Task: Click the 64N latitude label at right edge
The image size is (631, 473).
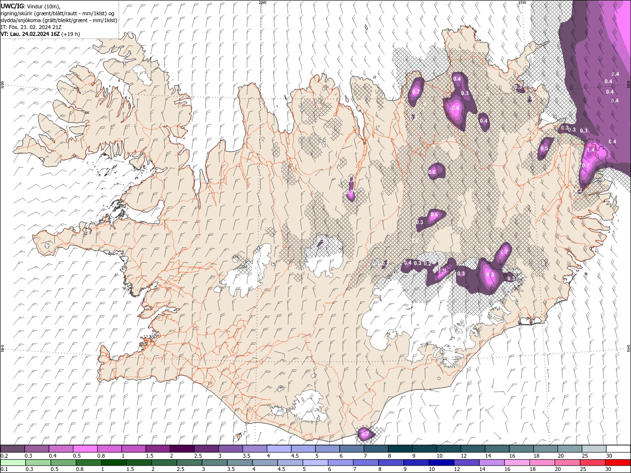Action: [x=629, y=348]
